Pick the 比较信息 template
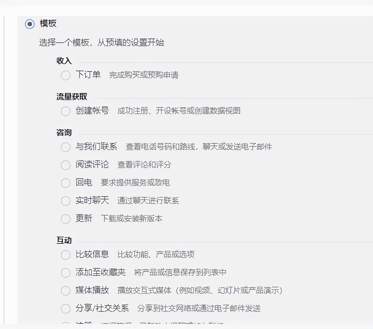 tap(66, 255)
